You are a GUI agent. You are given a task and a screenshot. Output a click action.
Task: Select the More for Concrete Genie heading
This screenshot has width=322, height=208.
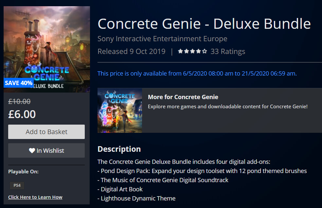click(183, 97)
